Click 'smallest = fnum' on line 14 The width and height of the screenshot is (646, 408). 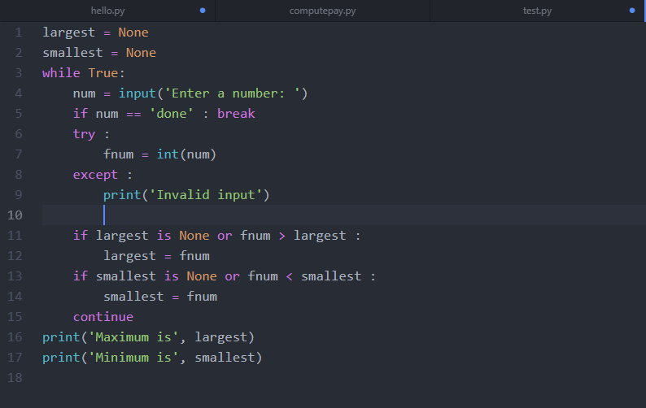point(160,297)
